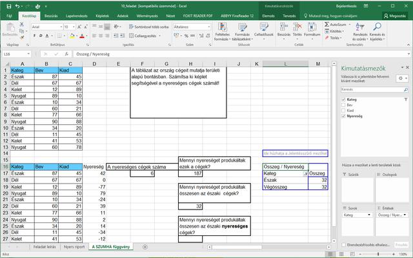Viewport: 413px width, 258px height.
Task: Switch to the Adatok ribbon tab
Action: click(x=123, y=16)
